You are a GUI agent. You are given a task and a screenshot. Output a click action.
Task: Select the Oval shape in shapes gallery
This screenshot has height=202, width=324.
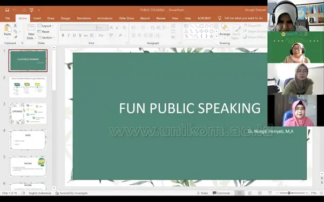(x=206, y=26)
